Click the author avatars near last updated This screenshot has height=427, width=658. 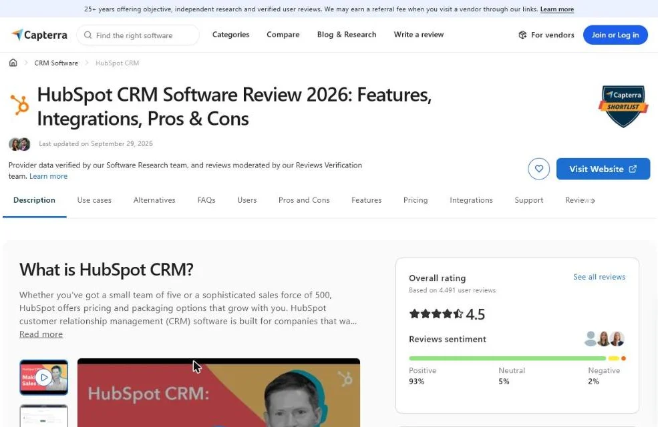(x=20, y=144)
